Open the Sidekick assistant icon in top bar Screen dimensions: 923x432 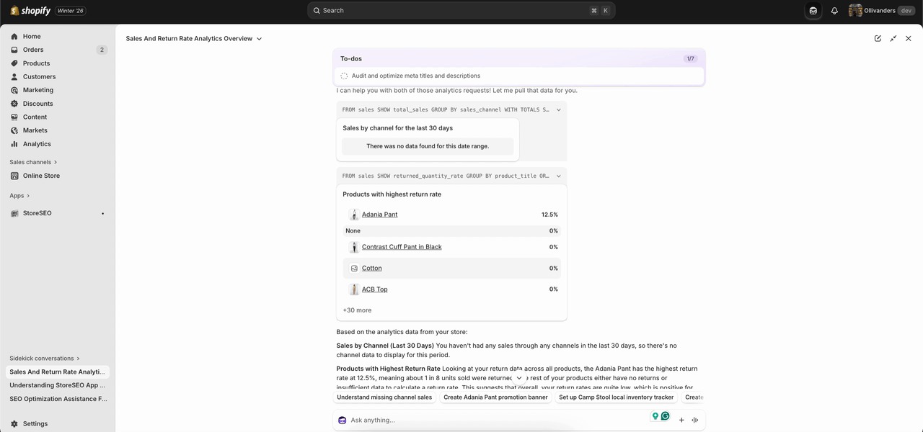point(813,11)
